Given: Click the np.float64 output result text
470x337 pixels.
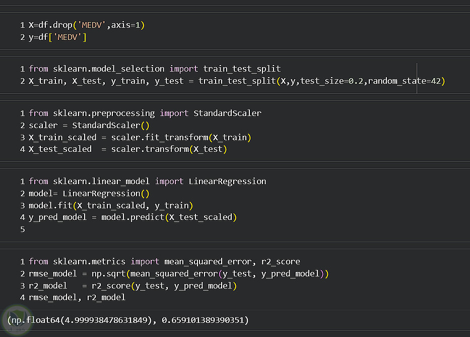Looking at the screenshot, I should point(127,320).
